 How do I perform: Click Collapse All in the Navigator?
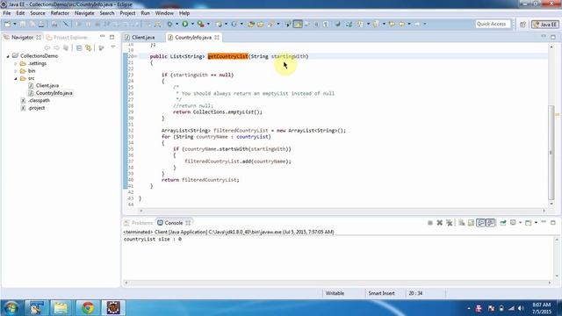(79, 47)
